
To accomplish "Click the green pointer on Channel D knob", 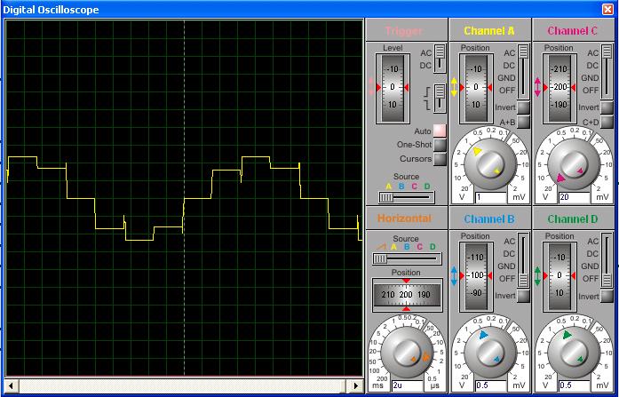I will pyautogui.click(x=567, y=335).
